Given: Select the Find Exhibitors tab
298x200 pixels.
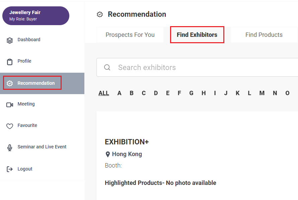Looking at the screenshot, I should point(197,35).
